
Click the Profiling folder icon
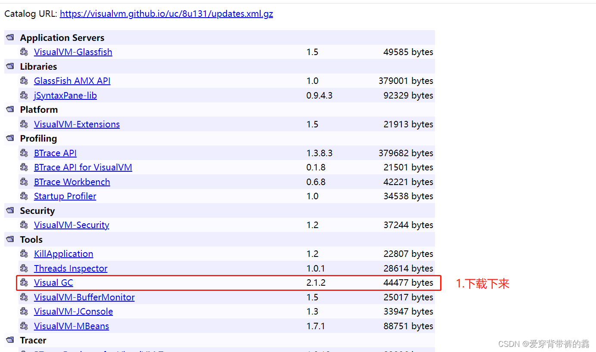(10, 139)
